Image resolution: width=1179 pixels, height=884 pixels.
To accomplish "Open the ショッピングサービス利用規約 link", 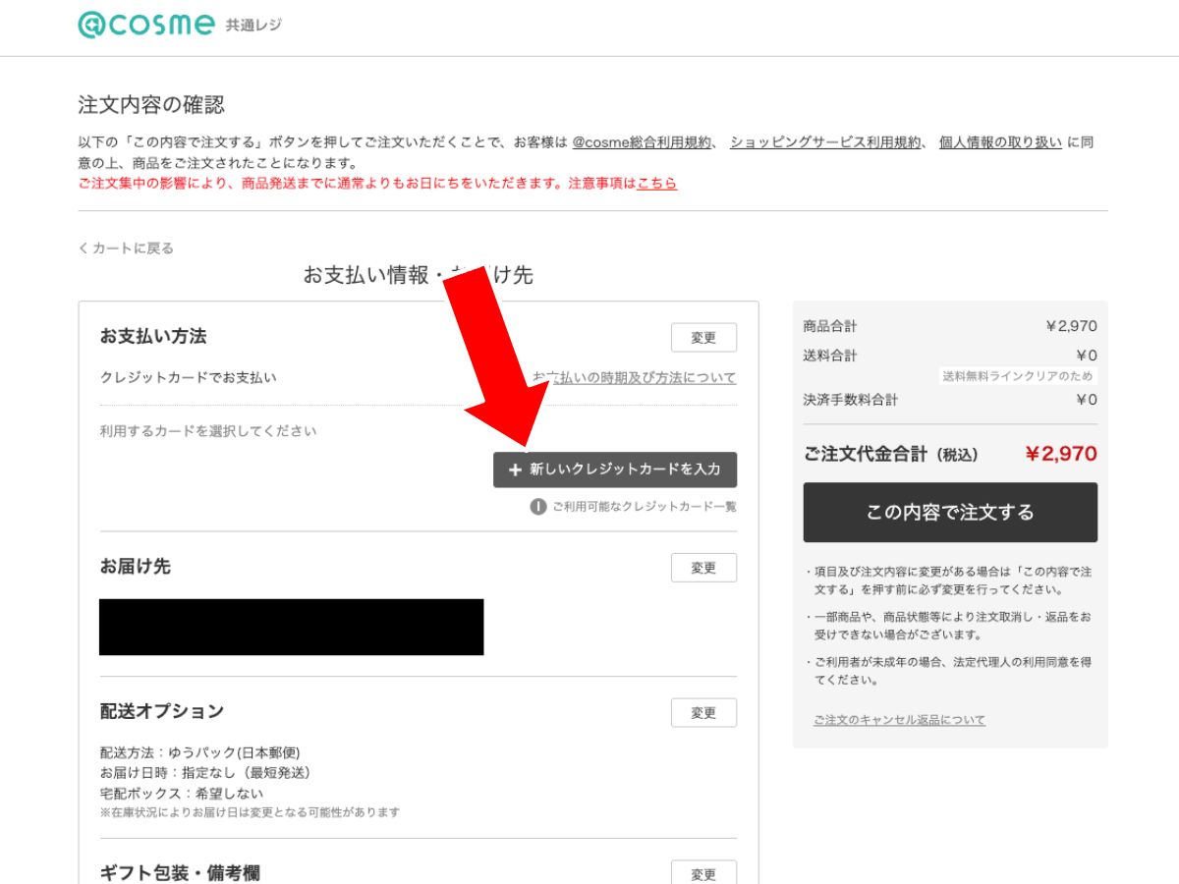I will click(825, 142).
